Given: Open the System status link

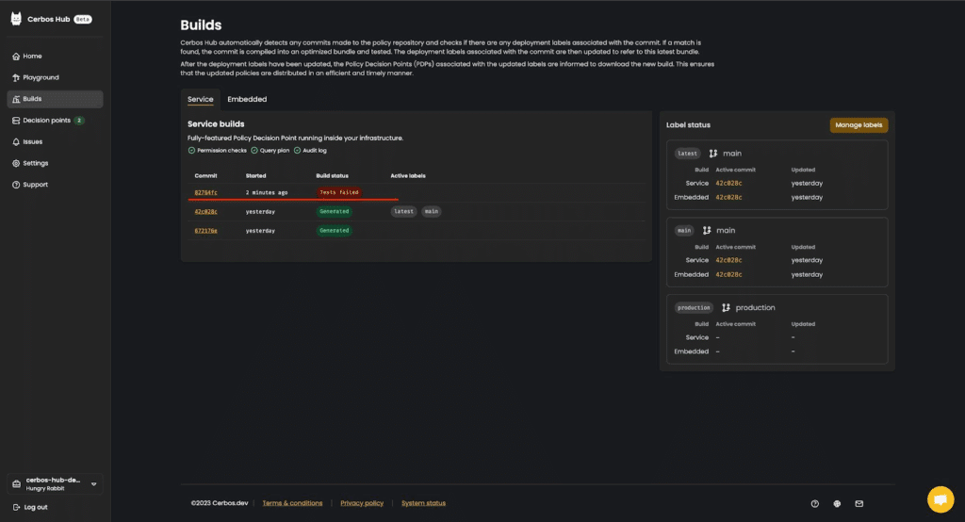Looking at the screenshot, I should 423,503.
